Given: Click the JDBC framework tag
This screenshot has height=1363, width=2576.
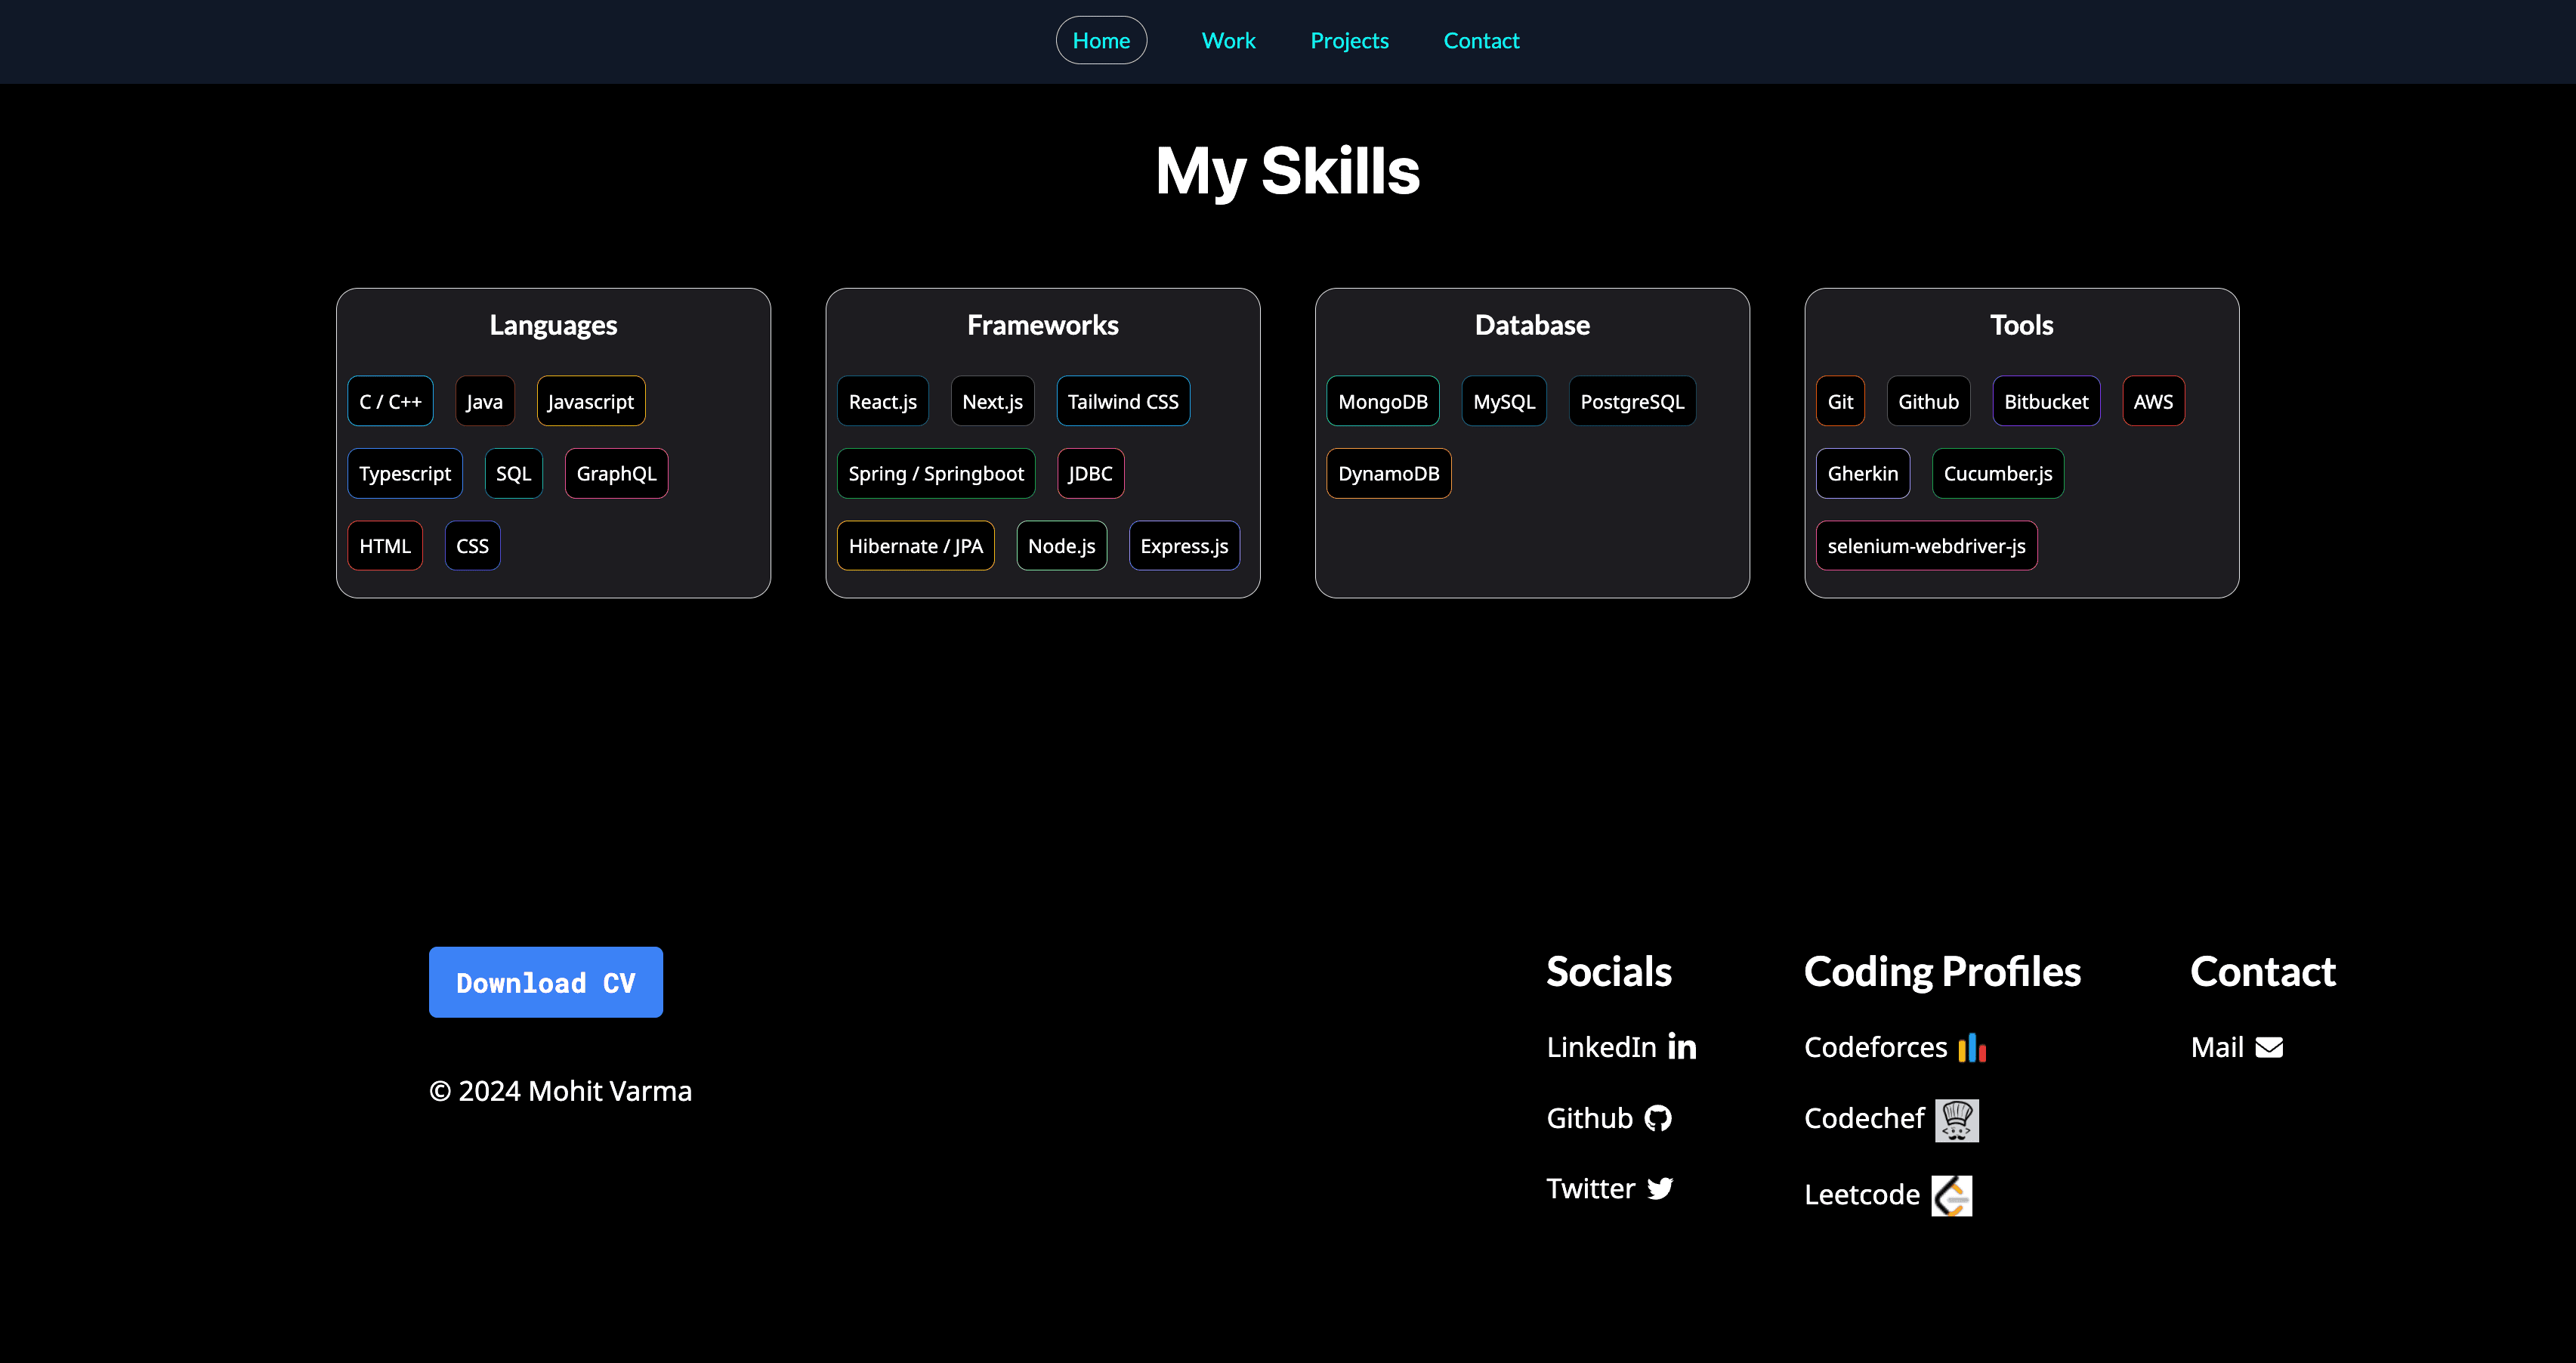Looking at the screenshot, I should point(1090,473).
